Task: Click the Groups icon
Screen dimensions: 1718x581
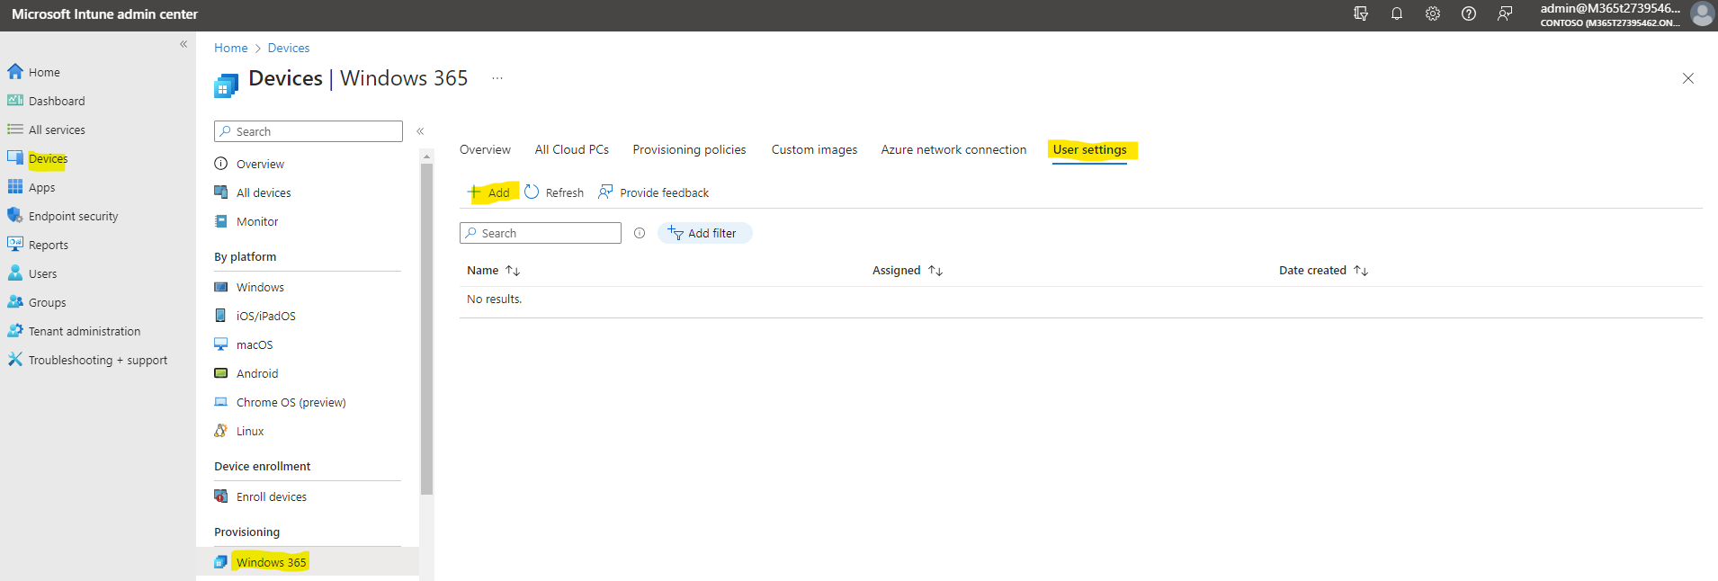Action: 15,302
